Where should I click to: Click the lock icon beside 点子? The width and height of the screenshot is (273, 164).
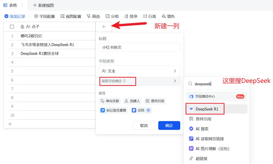click(x=22, y=27)
